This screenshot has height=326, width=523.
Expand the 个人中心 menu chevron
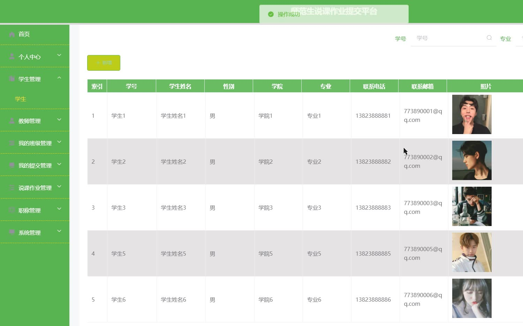pyautogui.click(x=59, y=55)
